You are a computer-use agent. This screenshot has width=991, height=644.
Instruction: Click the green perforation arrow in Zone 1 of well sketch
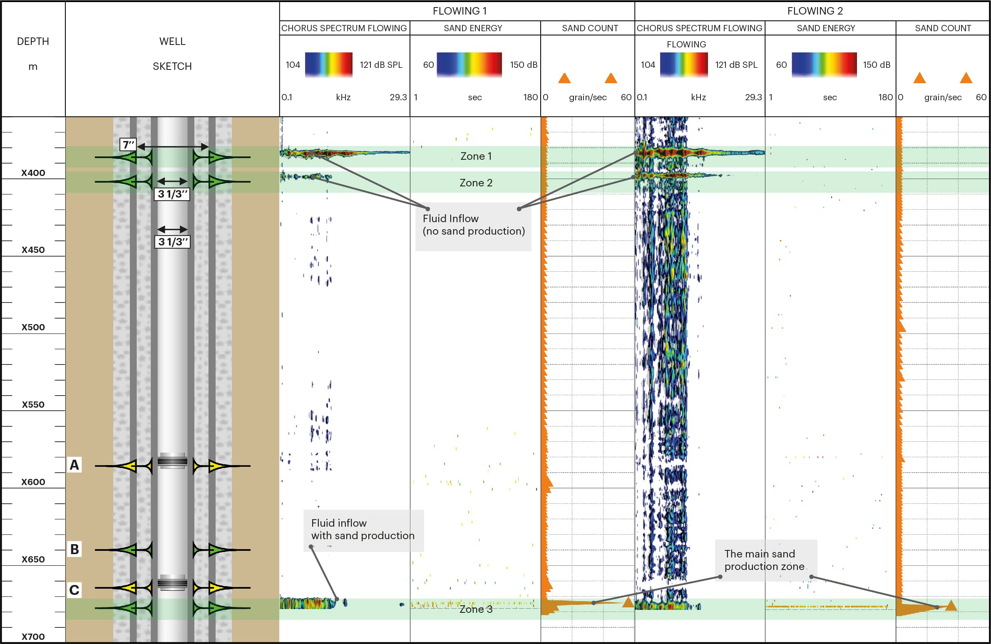pos(129,157)
